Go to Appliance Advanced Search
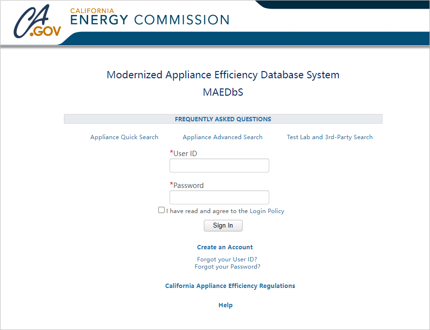Viewport: 430px width, 330px height. [x=222, y=137]
